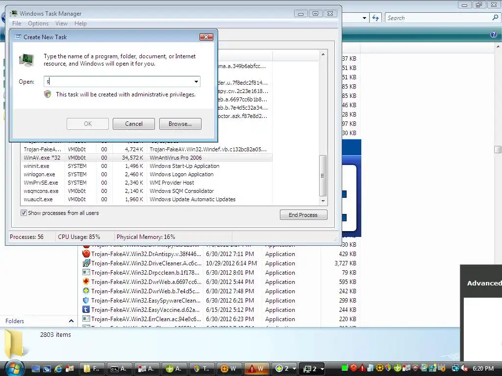Click icon of DwrWeb.b file
Screen dimensions: 502x376
[86, 291]
